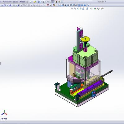The height and width of the screenshot is (124, 124).
Task: Click the XYZ orientation triad
Action: pyautogui.click(x=4, y=113)
